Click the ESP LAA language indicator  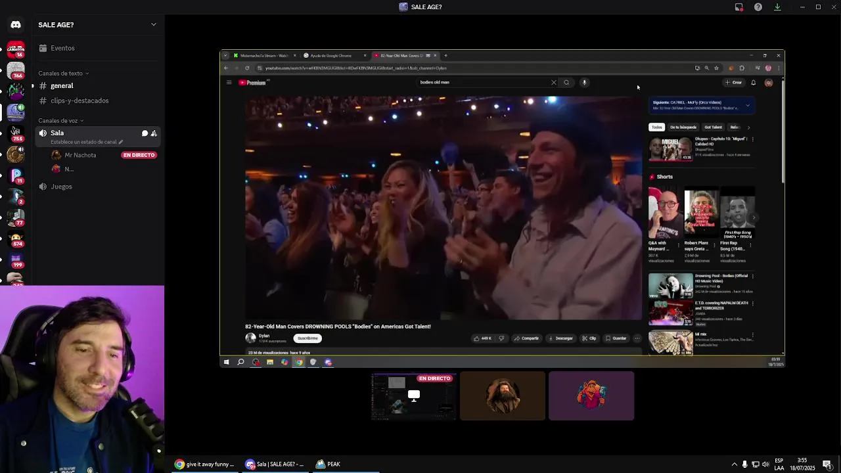click(779, 464)
